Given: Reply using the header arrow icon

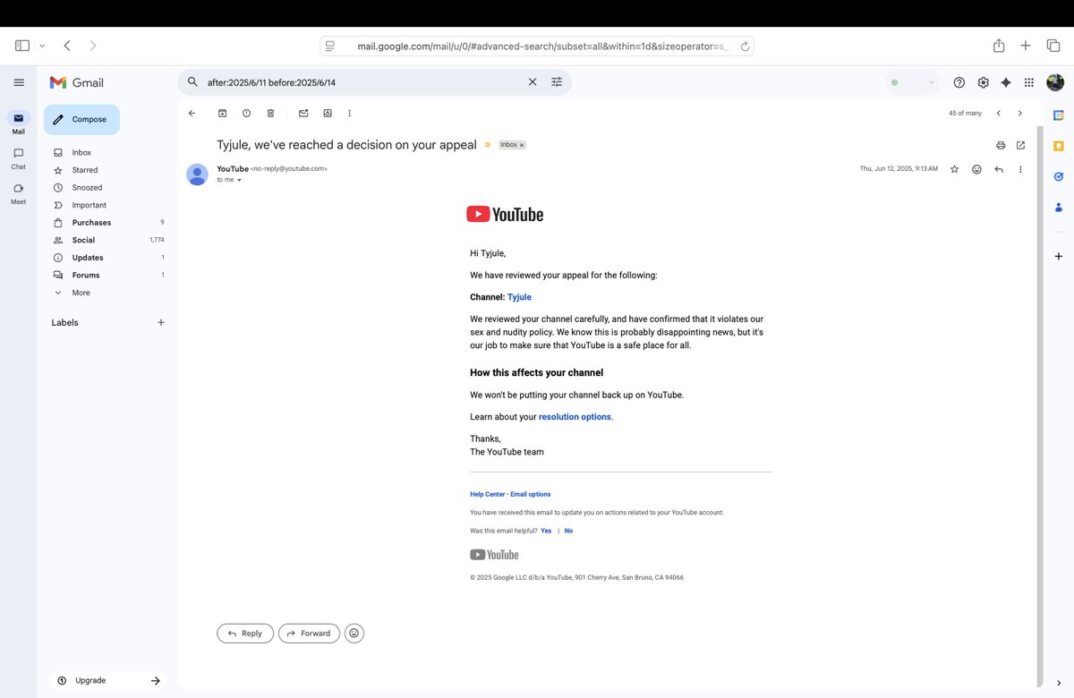Looking at the screenshot, I should 999,169.
